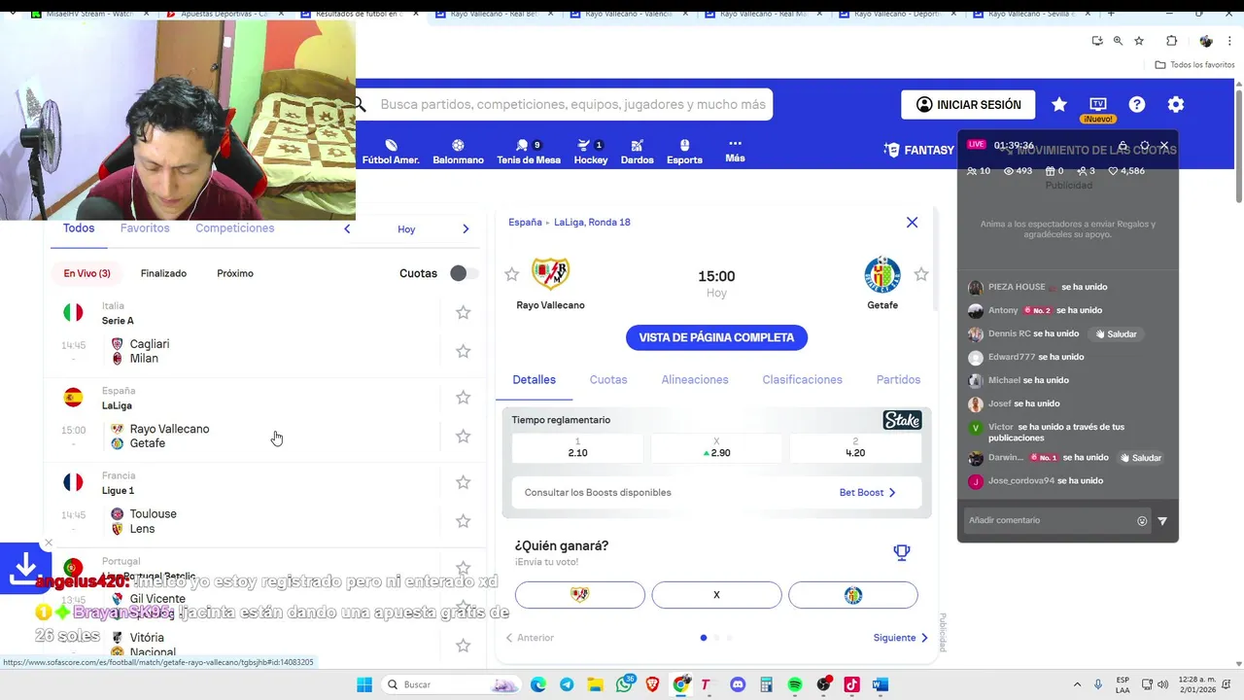The width and height of the screenshot is (1244, 700).
Task: Click the FANTASY shield link
Action: [919, 150]
